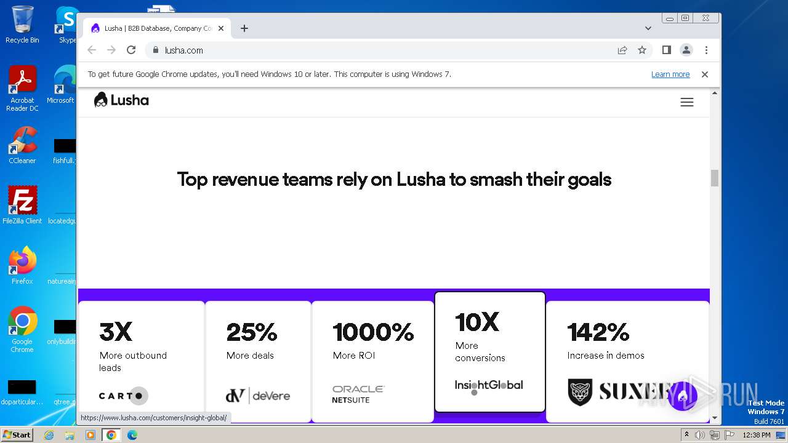The image size is (788, 443).
Task: Open Chrome's three-dot menu
Action: click(x=706, y=50)
